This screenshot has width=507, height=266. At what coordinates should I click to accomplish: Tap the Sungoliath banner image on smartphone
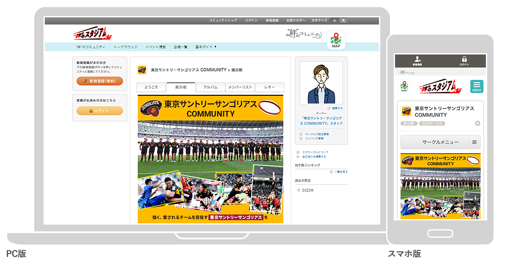coord(440,186)
